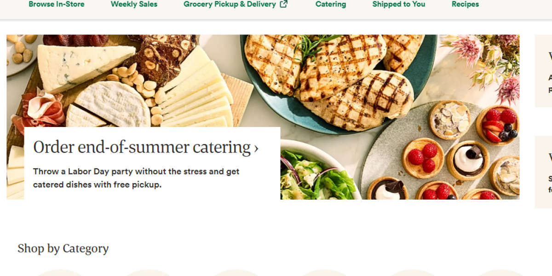Navigate to Recipes
This screenshot has width=552, height=276.
465,5
